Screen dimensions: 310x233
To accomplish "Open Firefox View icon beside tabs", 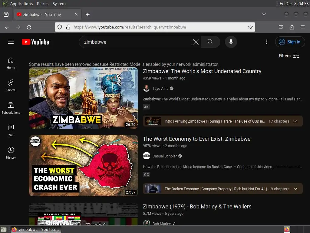I will tap(6, 15).
